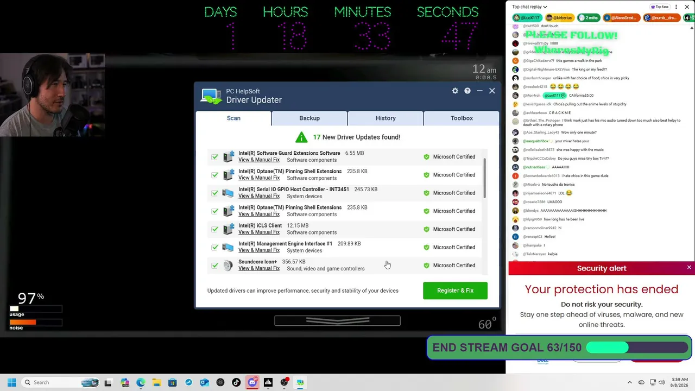Image resolution: width=695 pixels, height=391 pixels.
Task: Open the audio bars app in taskbar
Action: [x=268, y=382]
